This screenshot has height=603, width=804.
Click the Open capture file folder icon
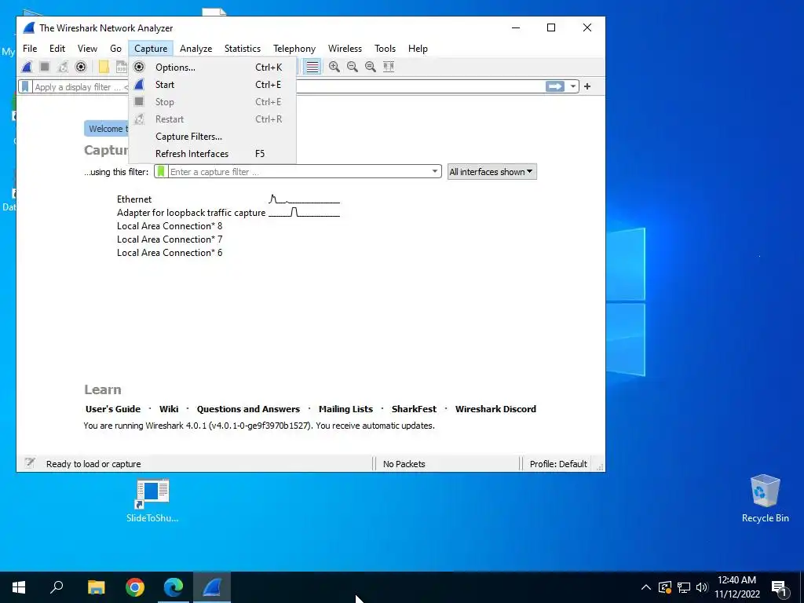pos(104,67)
